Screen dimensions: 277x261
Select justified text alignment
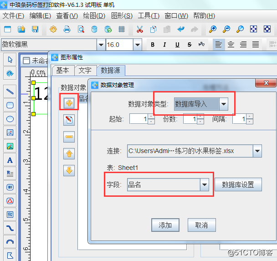[x=256, y=45]
